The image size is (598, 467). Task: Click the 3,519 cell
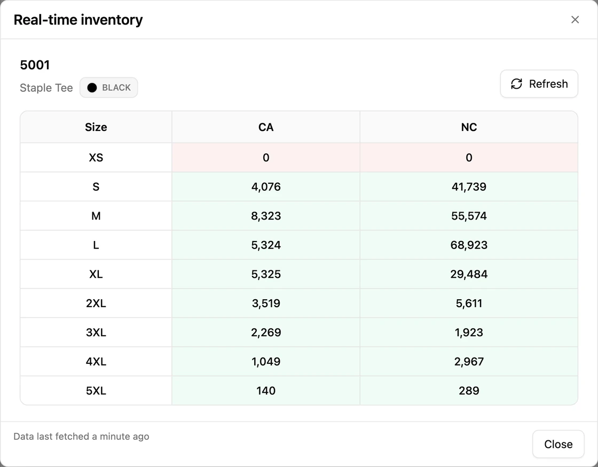pyautogui.click(x=266, y=303)
